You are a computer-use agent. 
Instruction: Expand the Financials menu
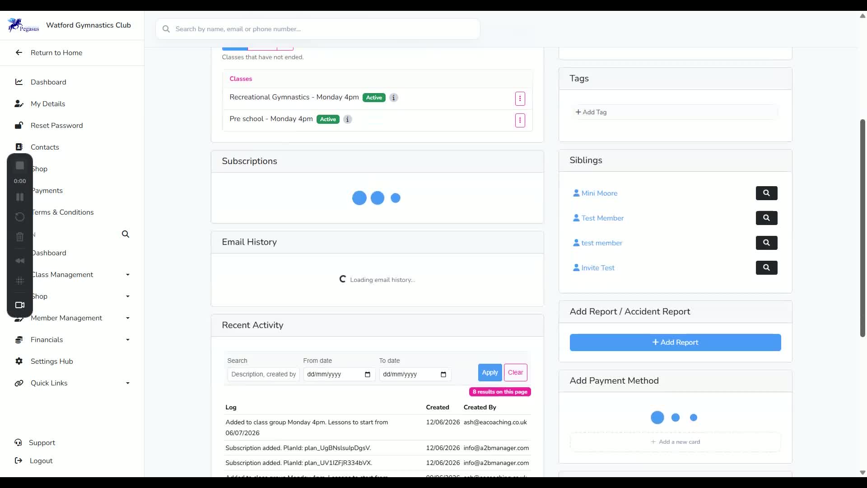[x=72, y=339]
